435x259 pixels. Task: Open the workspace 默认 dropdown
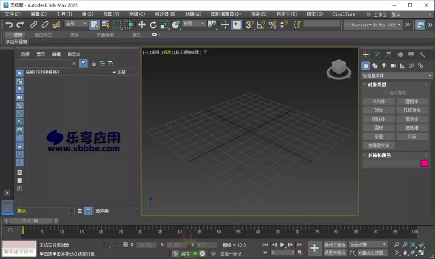click(412, 14)
